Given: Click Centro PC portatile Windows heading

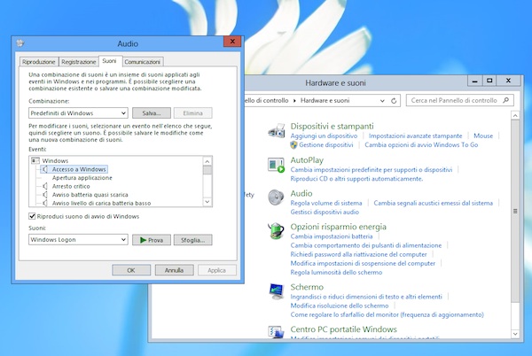Looking at the screenshot, I should pyautogui.click(x=343, y=329).
